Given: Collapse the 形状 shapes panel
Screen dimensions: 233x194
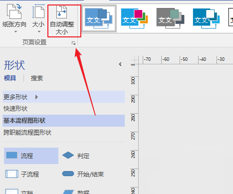Looking at the screenshot, I should coord(120,64).
